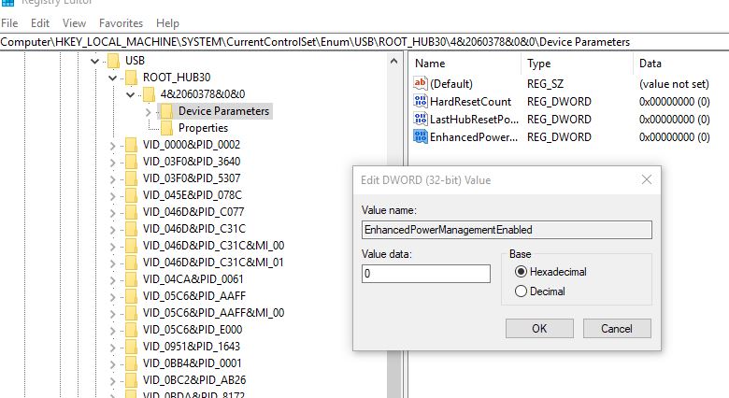Select the VID_046D&PID_C077 label
Screen dimensions: 729x398
point(193,211)
